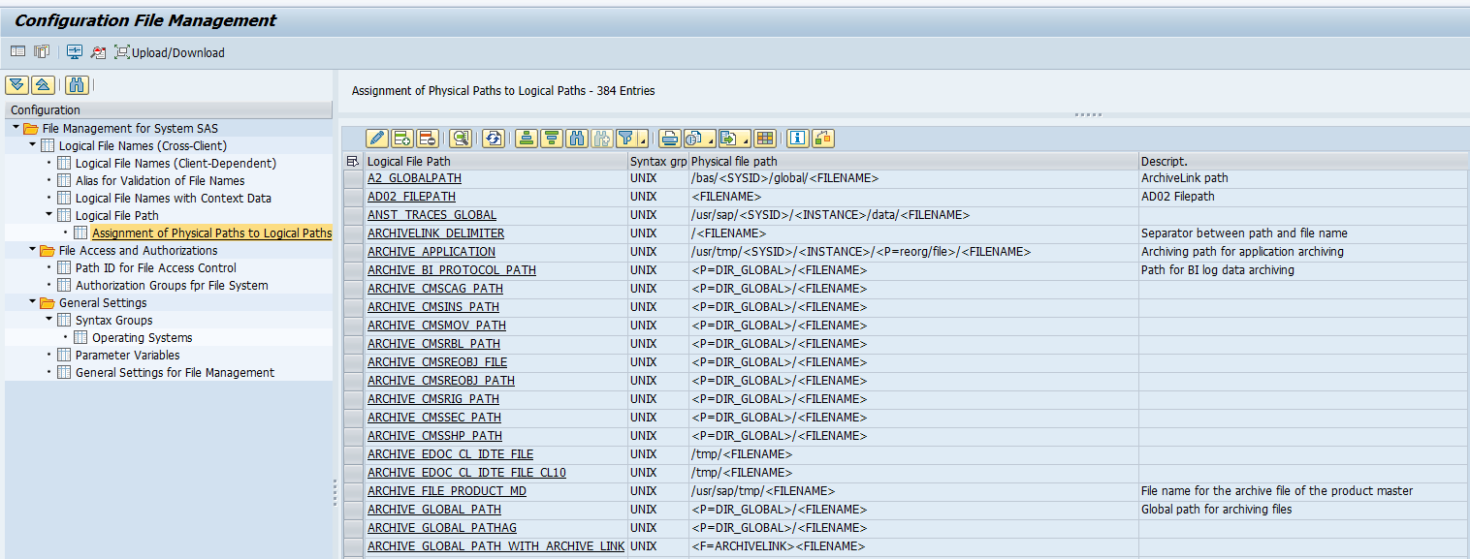This screenshot has width=1470, height=559.
Task: Open Find using the binoculars icon
Action: pyautogui.click(x=576, y=139)
